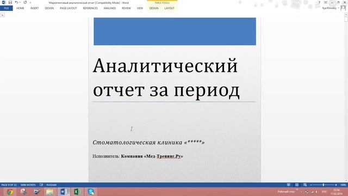Open the MAILINGS tab
The width and height of the screenshot is (348, 196).
coord(110,8)
